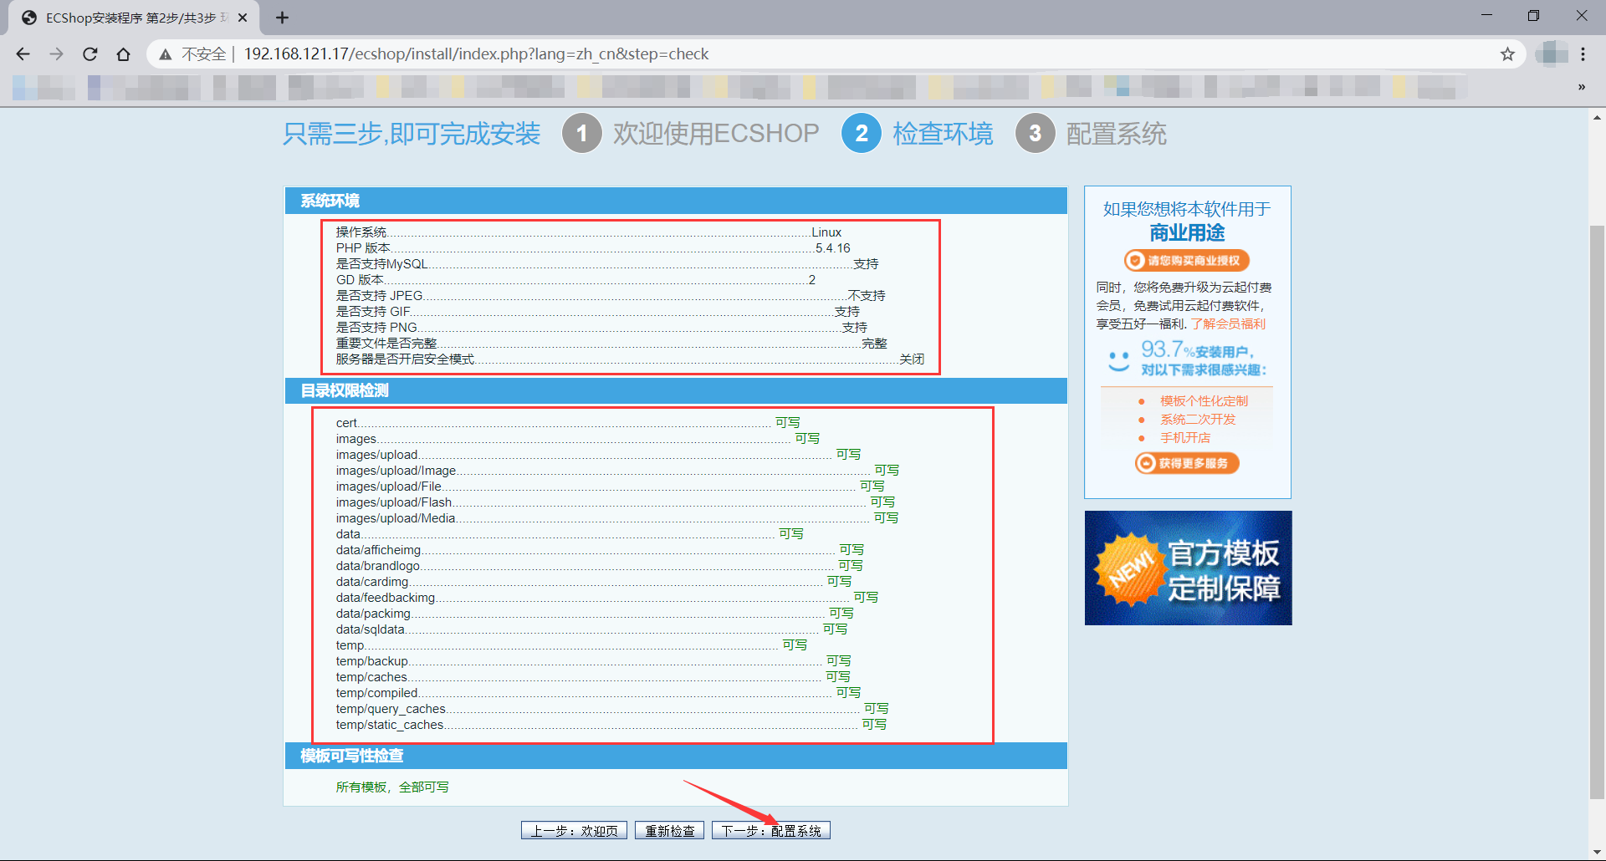This screenshot has height=861, width=1606.
Task: Click data/sqldata row
Action: tap(592, 629)
